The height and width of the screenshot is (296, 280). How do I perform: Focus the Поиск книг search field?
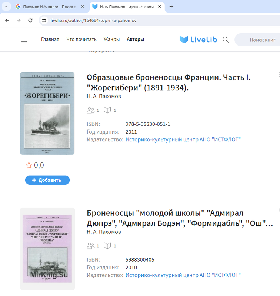257,40
